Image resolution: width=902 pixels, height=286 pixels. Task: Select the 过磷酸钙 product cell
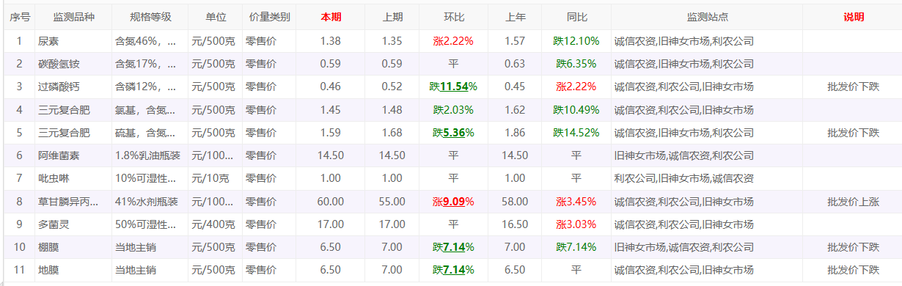pyautogui.click(x=59, y=87)
